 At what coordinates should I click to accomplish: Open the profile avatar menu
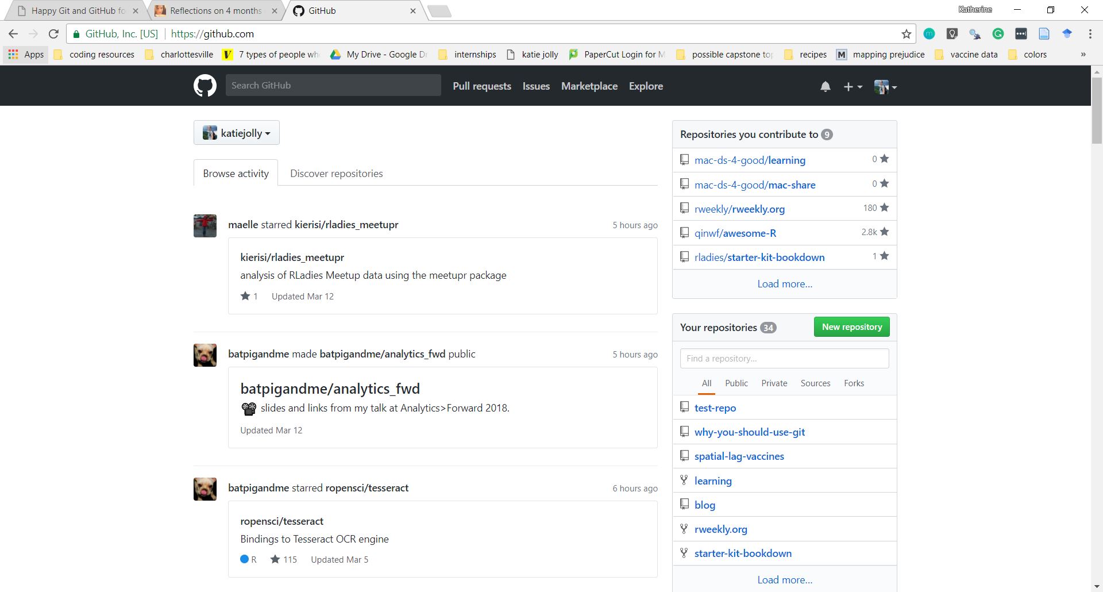click(x=885, y=86)
